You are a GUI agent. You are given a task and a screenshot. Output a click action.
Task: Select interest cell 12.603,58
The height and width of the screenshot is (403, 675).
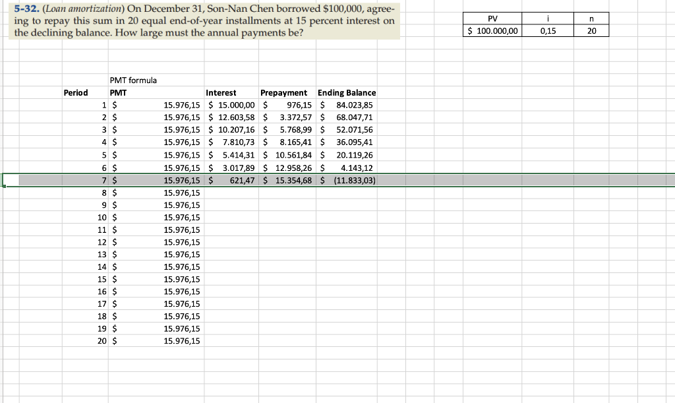point(231,117)
